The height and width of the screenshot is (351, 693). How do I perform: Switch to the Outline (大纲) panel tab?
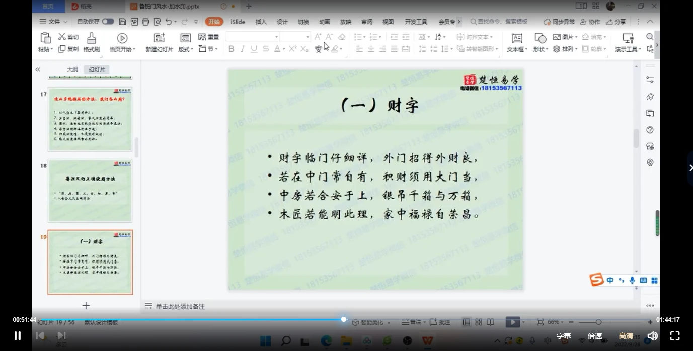coord(72,70)
